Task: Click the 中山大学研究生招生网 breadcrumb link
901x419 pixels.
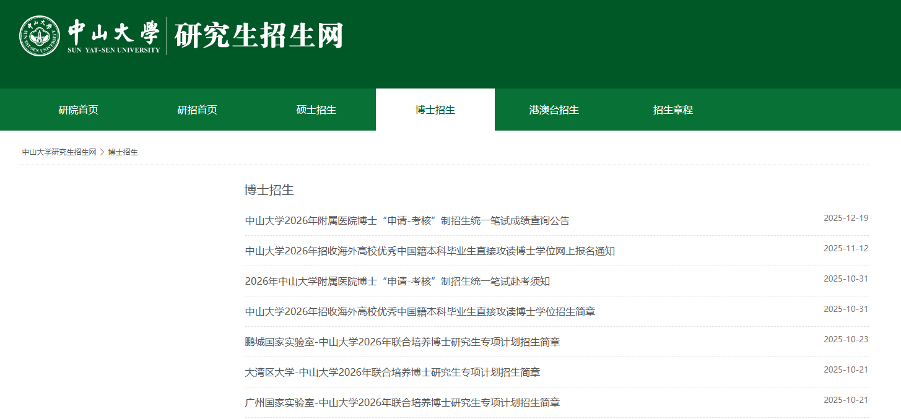Action: (x=59, y=152)
